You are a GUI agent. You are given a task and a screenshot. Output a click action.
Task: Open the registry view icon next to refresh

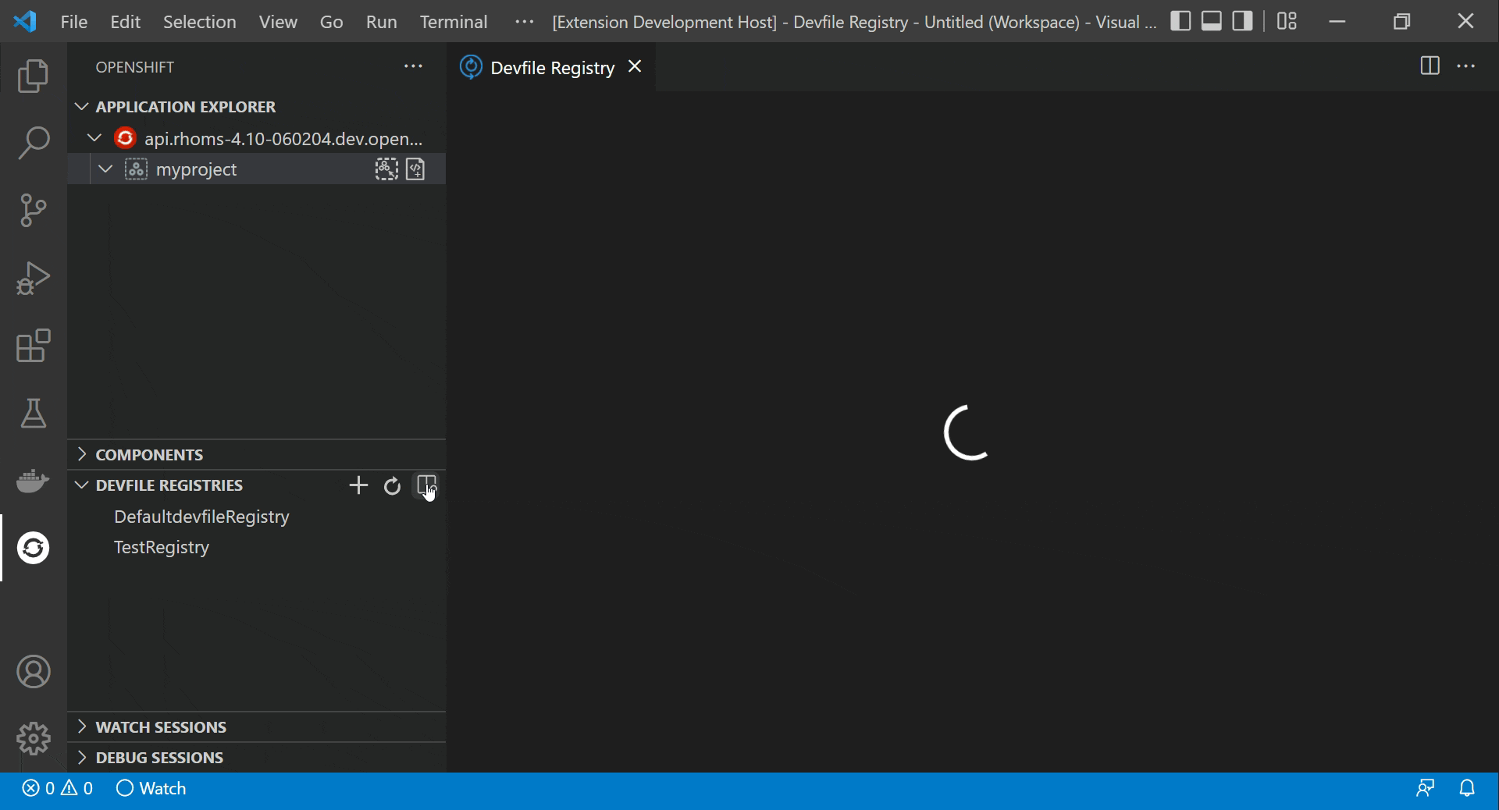point(426,485)
